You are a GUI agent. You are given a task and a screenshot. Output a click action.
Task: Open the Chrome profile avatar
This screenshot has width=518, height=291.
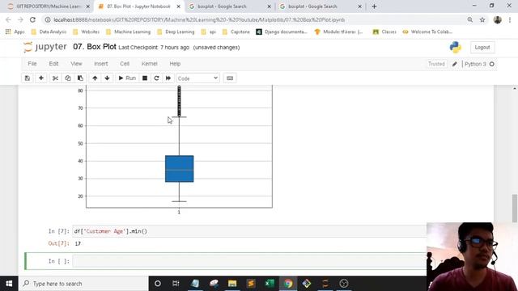pyautogui.click(x=498, y=19)
